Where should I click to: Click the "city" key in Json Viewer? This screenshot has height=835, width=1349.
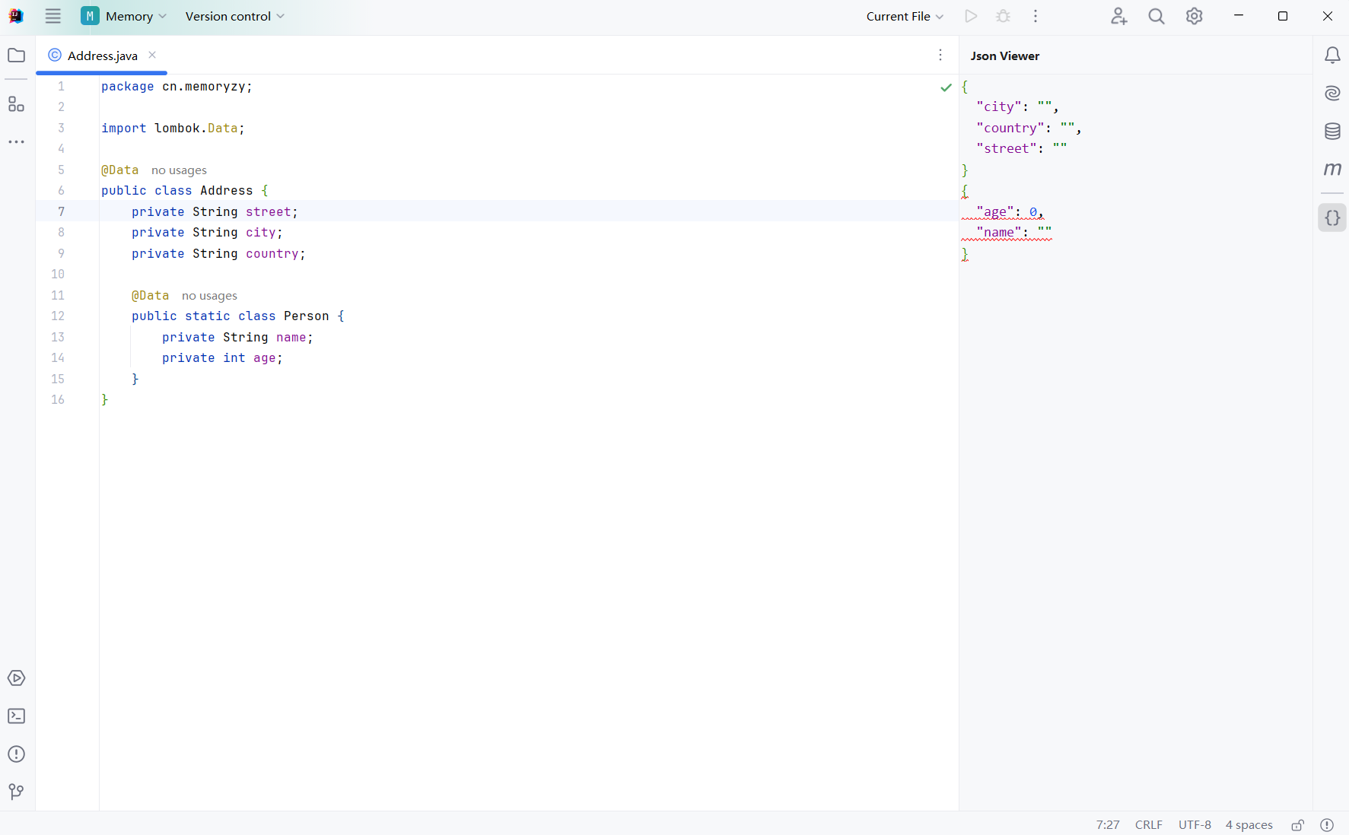click(x=999, y=107)
